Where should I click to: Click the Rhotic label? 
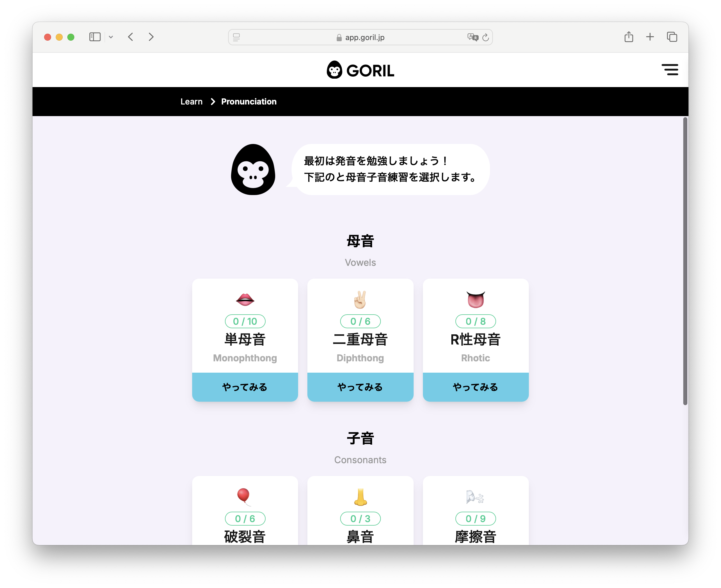[475, 358]
